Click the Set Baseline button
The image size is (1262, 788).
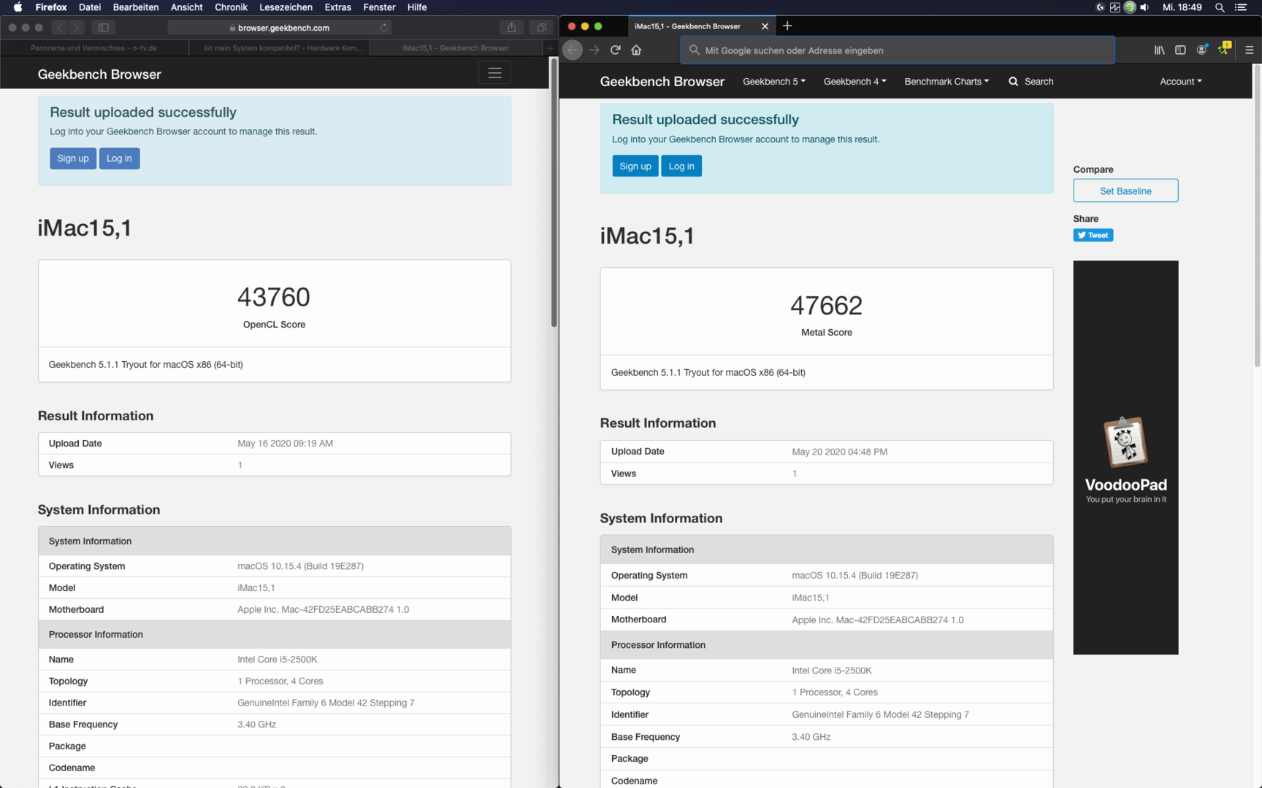point(1125,191)
